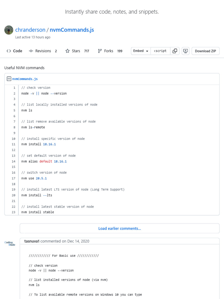
Task: Click the Coding Blade commenter avatar
Action: point(10,244)
